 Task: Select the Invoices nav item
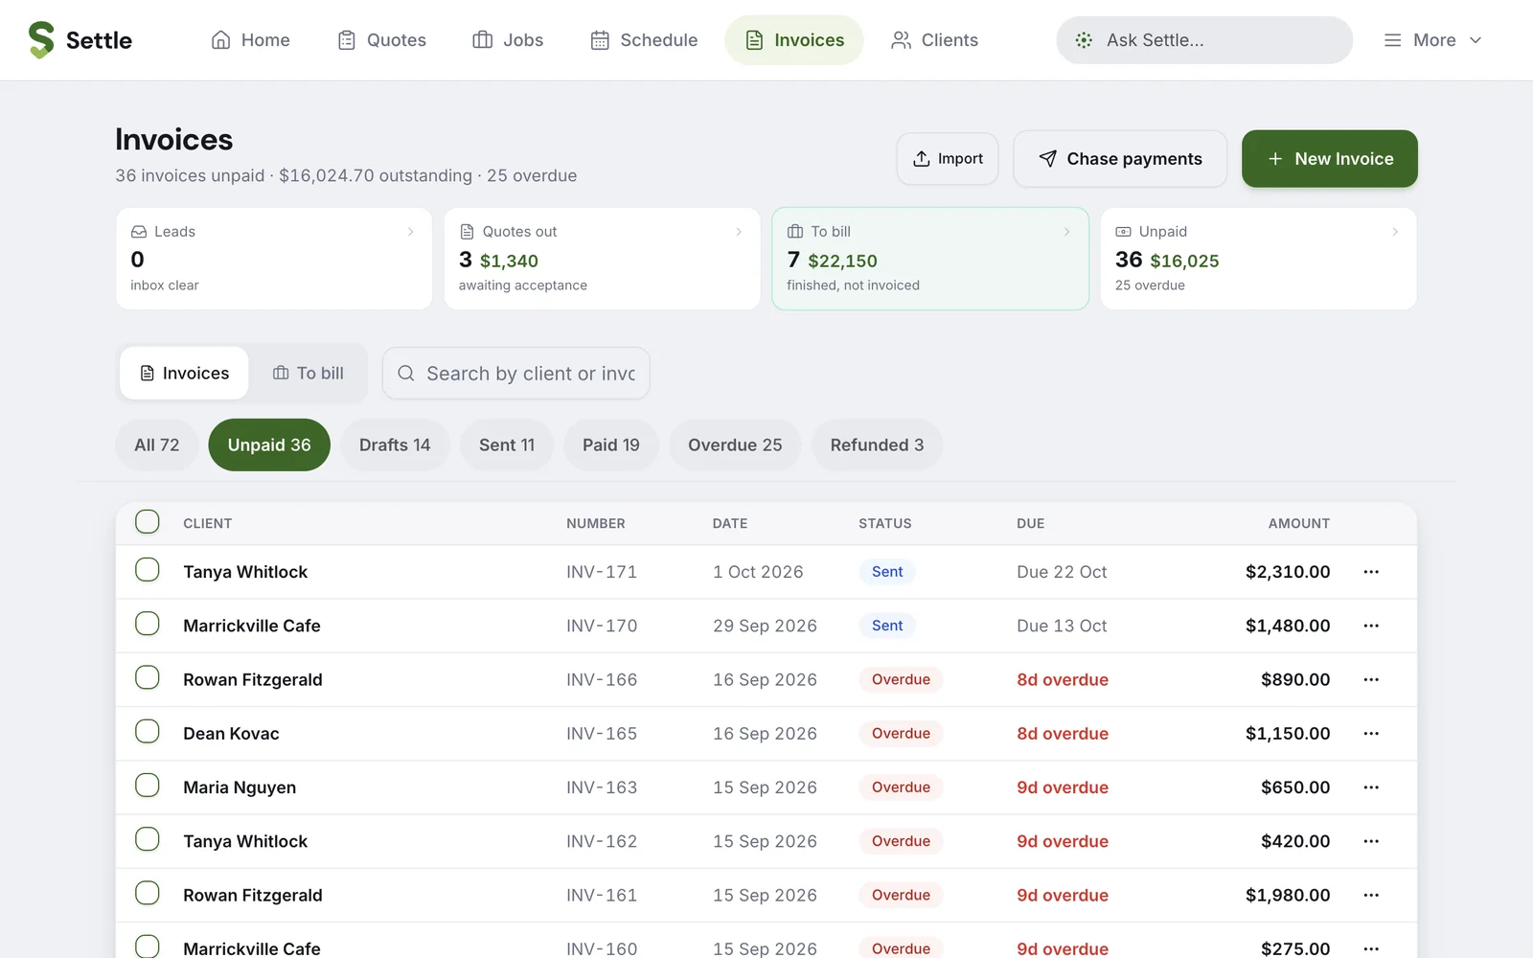(x=794, y=40)
